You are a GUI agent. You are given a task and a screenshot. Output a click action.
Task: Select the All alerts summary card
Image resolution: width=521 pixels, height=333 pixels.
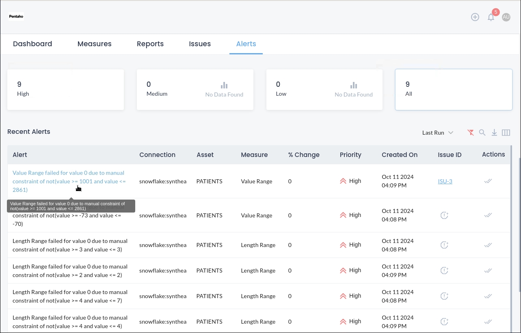pyautogui.click(x=454, y=89)
